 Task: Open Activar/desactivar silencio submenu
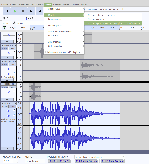[x=64, y=32]
